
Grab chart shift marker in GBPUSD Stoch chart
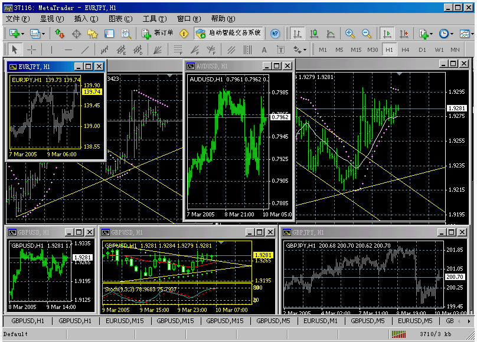coord(221,242)
